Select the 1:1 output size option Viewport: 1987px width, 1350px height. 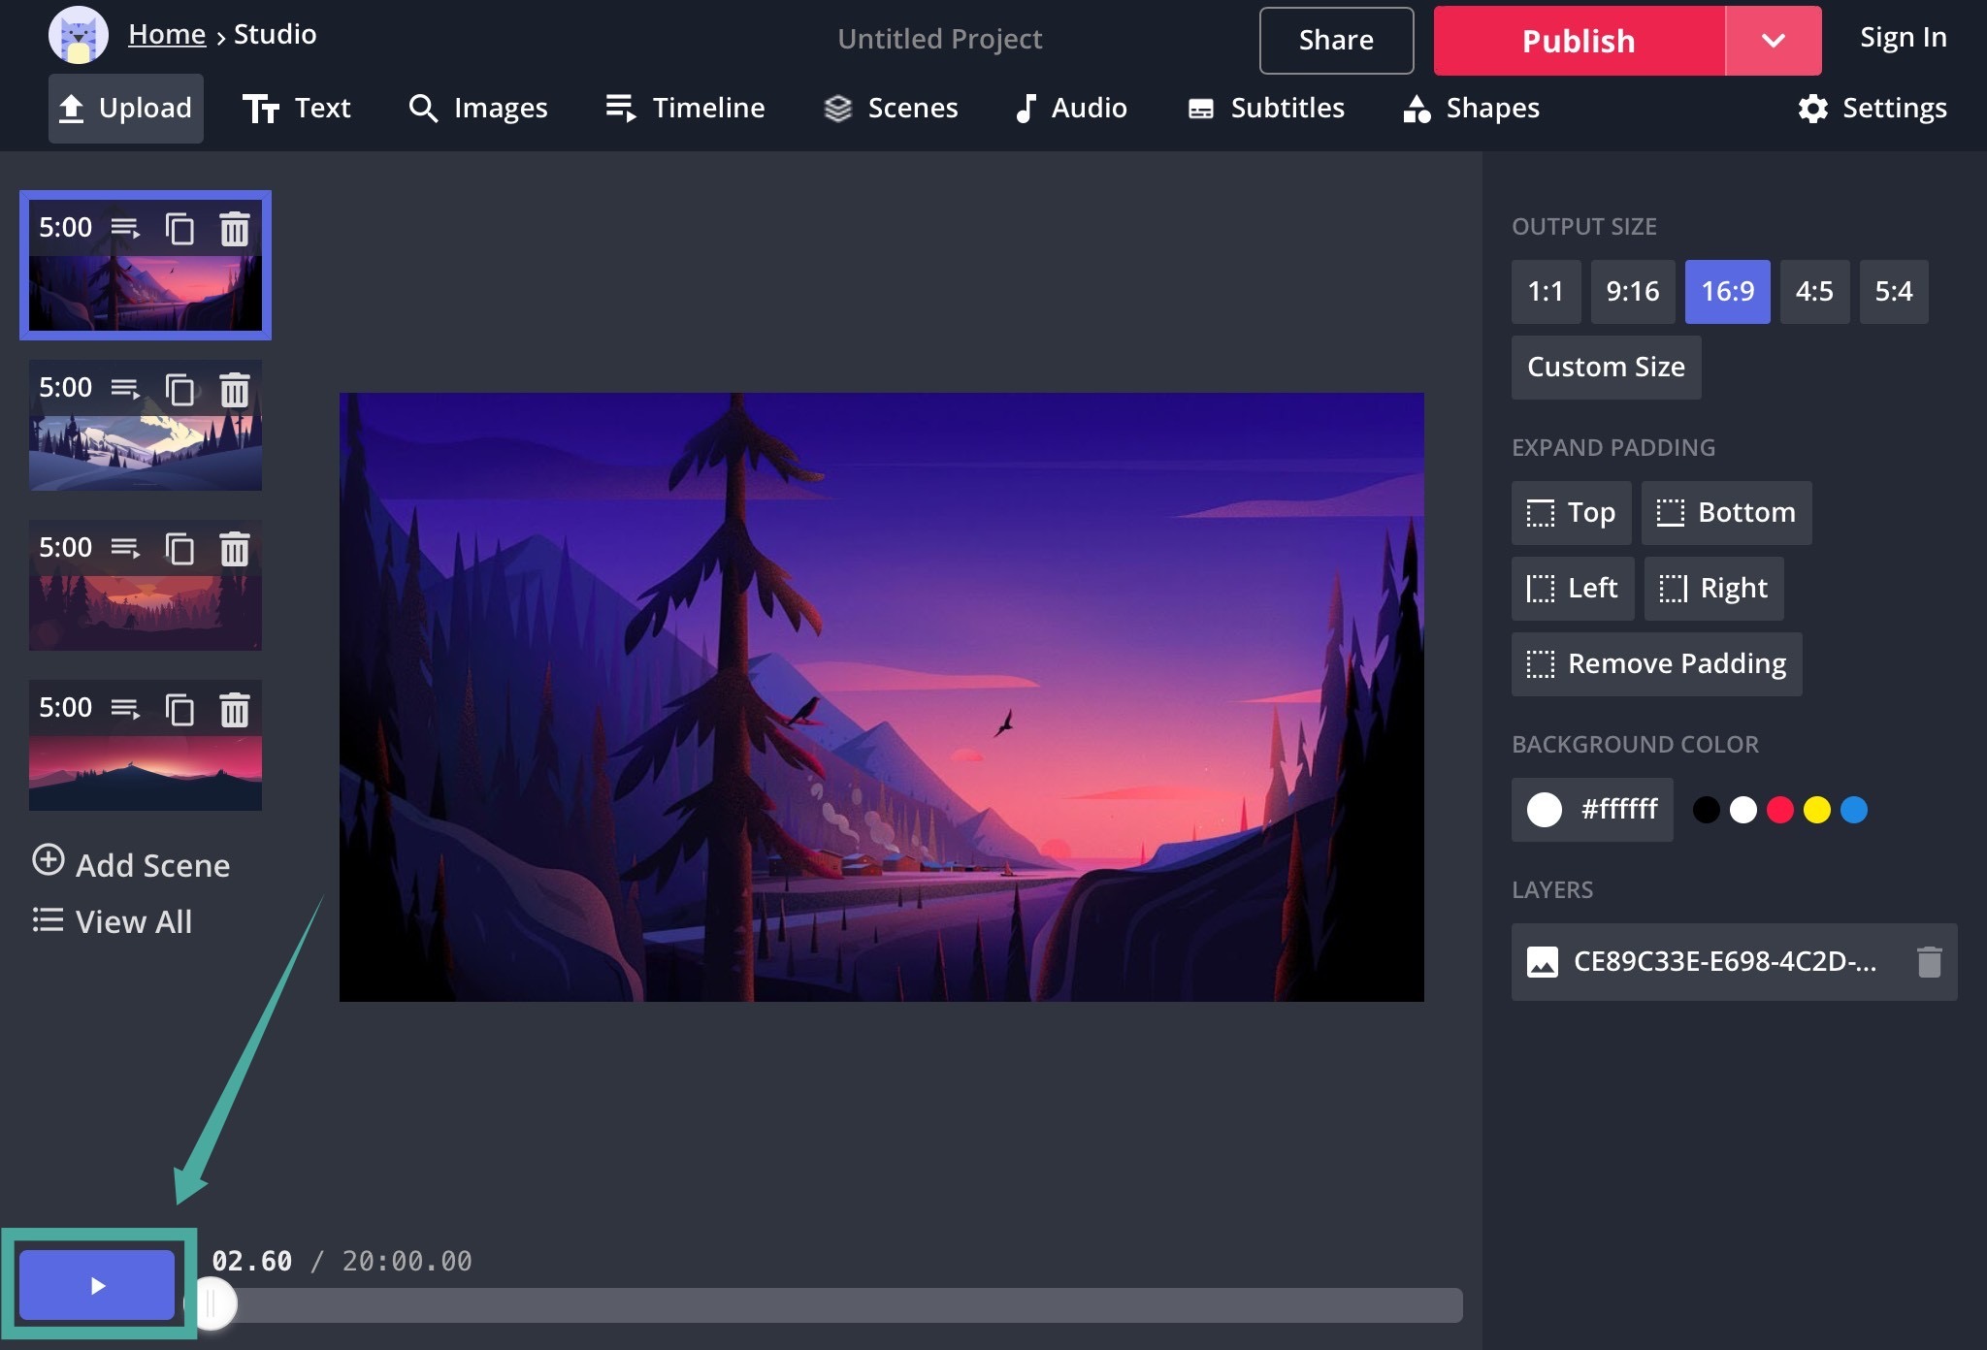point(1546,291)
